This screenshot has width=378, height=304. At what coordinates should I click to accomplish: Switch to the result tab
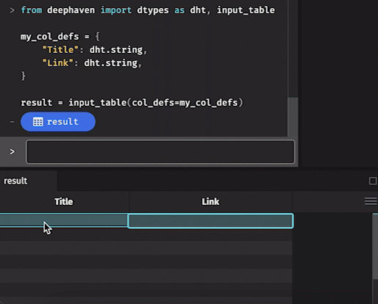coord(15,181)
